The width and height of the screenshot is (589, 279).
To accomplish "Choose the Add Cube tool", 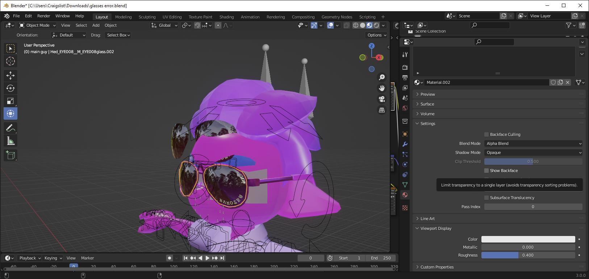I will [x=11, y=155].
